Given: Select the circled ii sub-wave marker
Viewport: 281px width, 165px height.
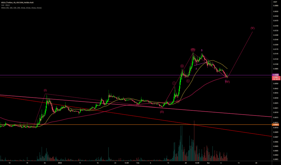Looking at the screenshot, I should [x=178, y=101].
